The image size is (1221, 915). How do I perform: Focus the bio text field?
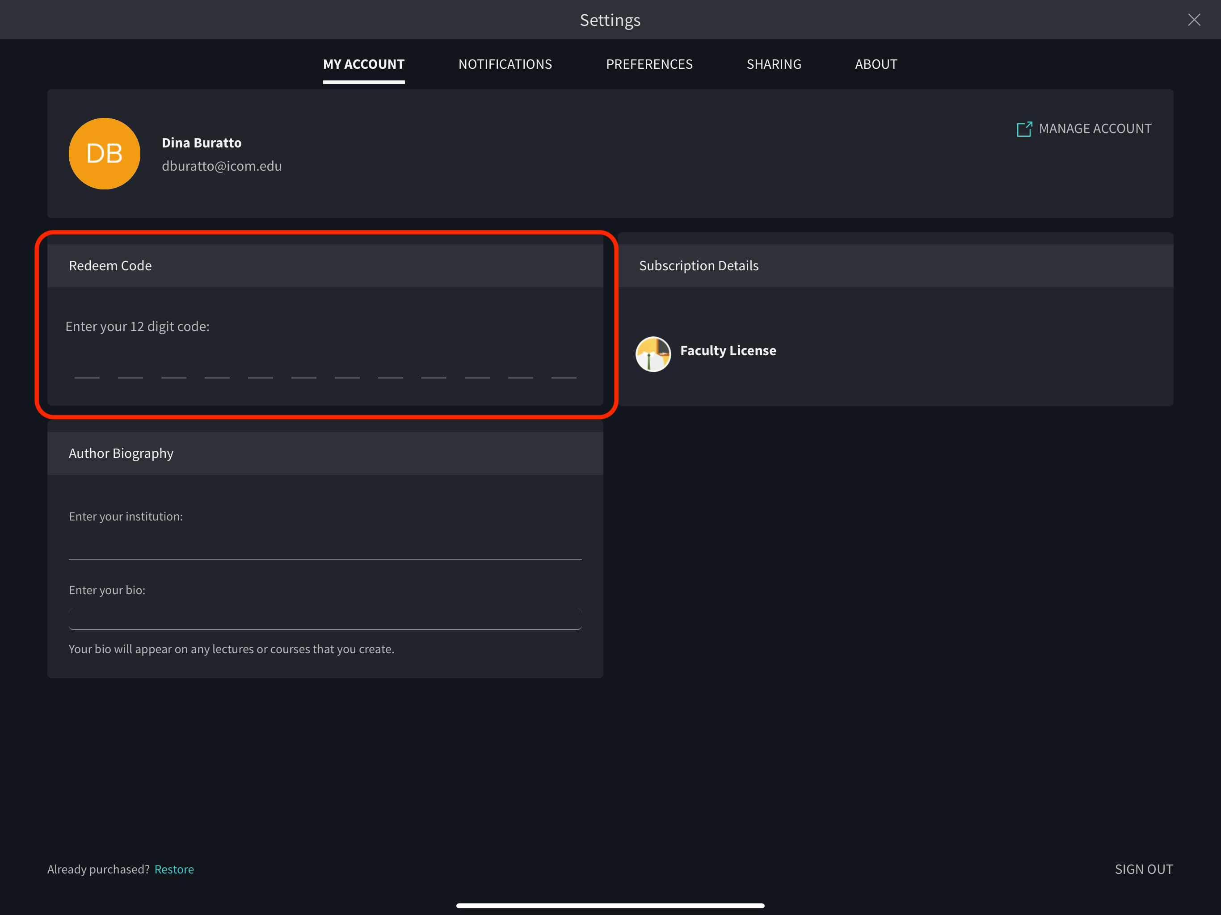[x=325, y=619]
